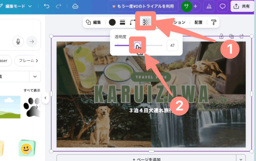Redo the last action
Screen dimensions: 256x161
tap(58, 6)
